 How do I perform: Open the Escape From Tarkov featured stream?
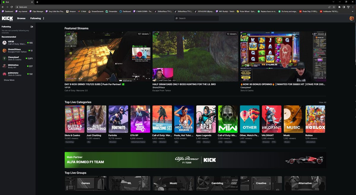tap(196, 56)
